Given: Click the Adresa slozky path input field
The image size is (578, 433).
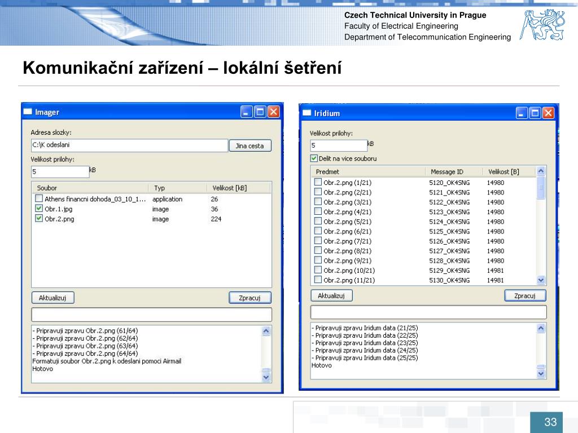Looking at the screenshot, I should (129, 145).
